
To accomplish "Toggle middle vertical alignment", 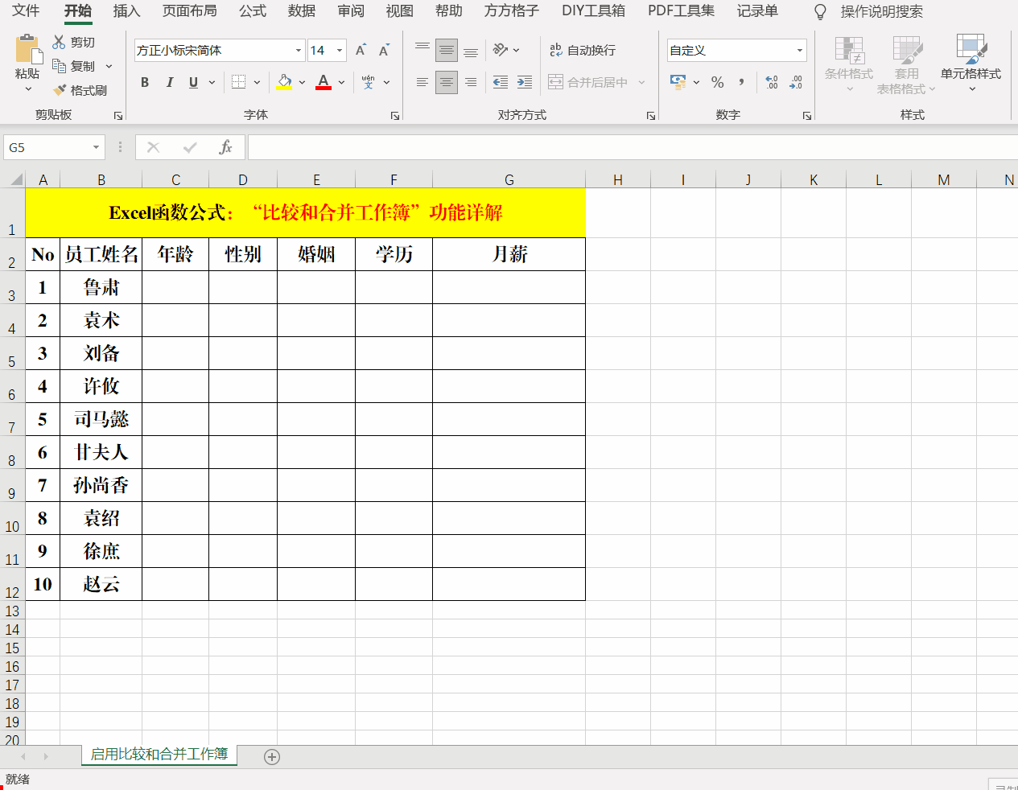I will (x=447, y=50).
